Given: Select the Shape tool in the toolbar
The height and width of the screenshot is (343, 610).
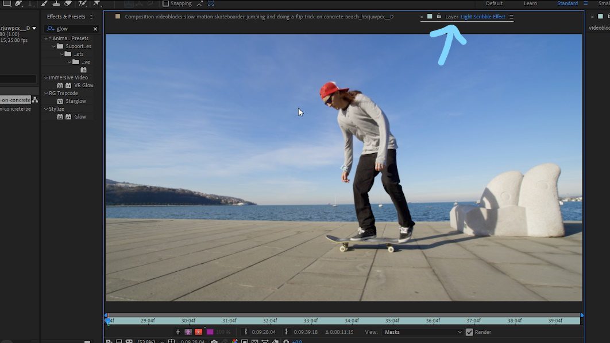Looking at the screenshot, I should tap(7, 3).
